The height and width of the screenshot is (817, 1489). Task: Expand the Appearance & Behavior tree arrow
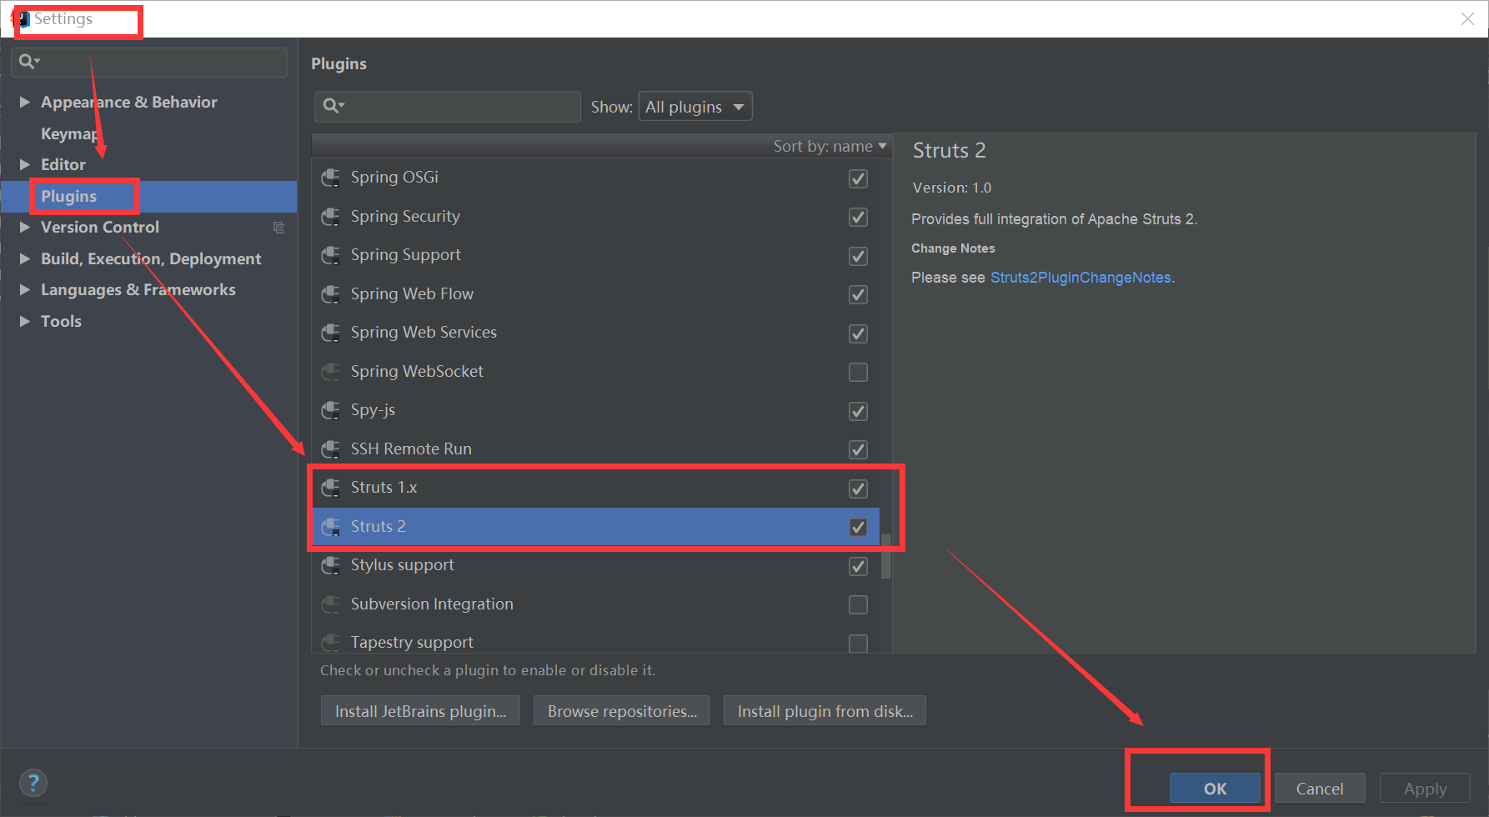click(25, 102)
